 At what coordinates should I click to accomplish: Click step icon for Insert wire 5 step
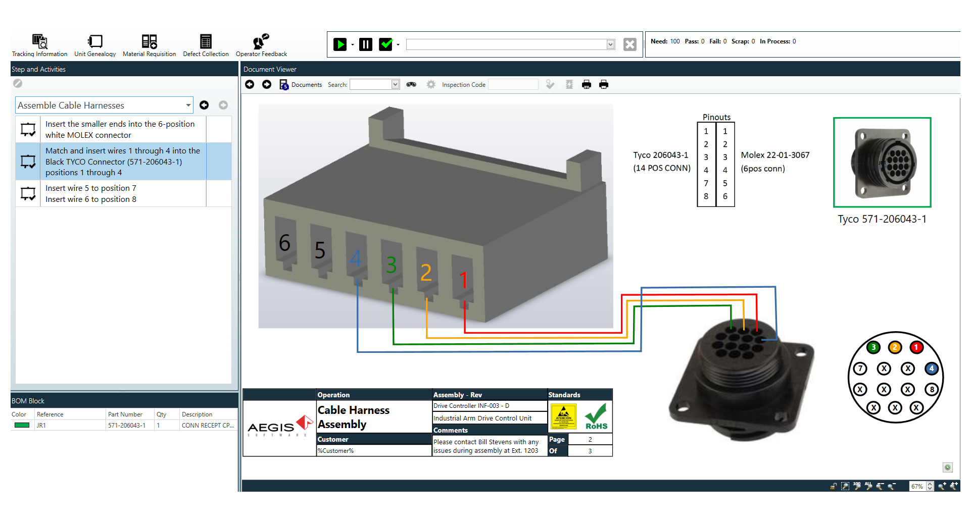coord(28,194)
